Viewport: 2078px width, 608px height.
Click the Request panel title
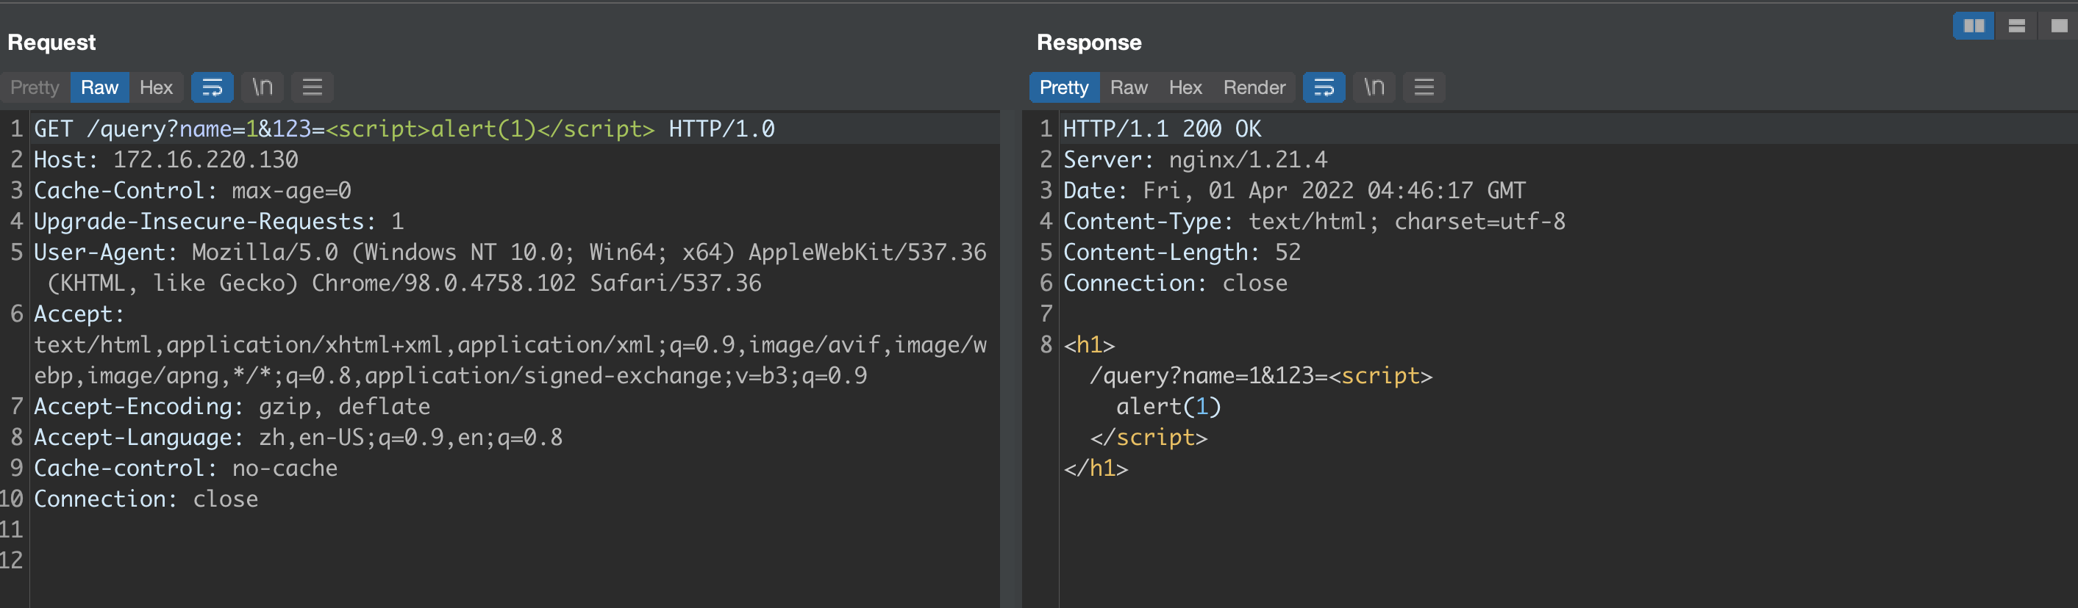[51, 42]
